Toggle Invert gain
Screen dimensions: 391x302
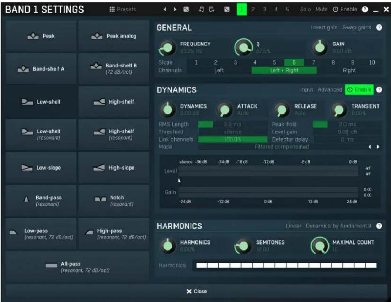click(324, 27)
